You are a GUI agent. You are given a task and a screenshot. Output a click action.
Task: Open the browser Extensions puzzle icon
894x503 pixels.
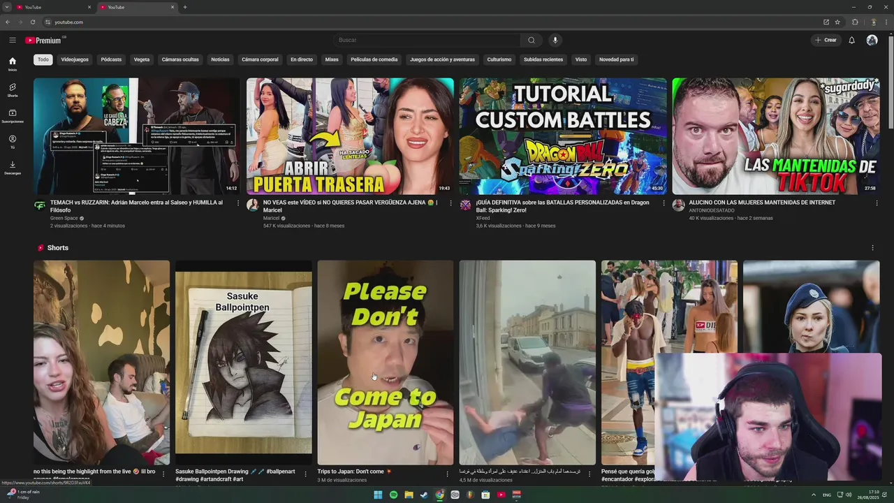(855, 22)
